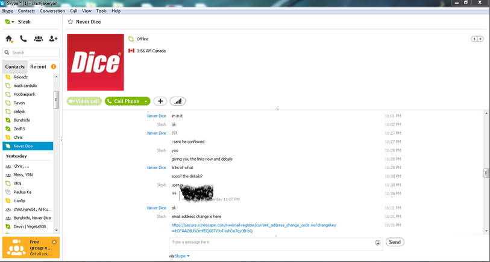Click the next arrow in header

tap(480, 39)
